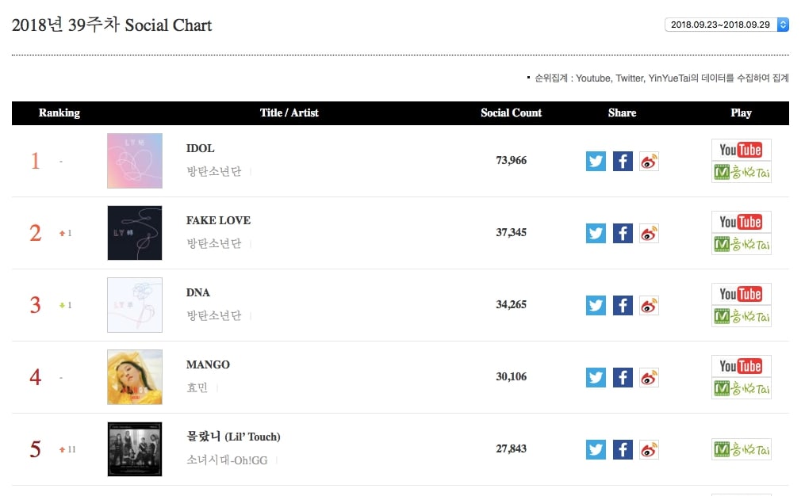Click the Lil' Touch album thumbnail

click(135, 449)
